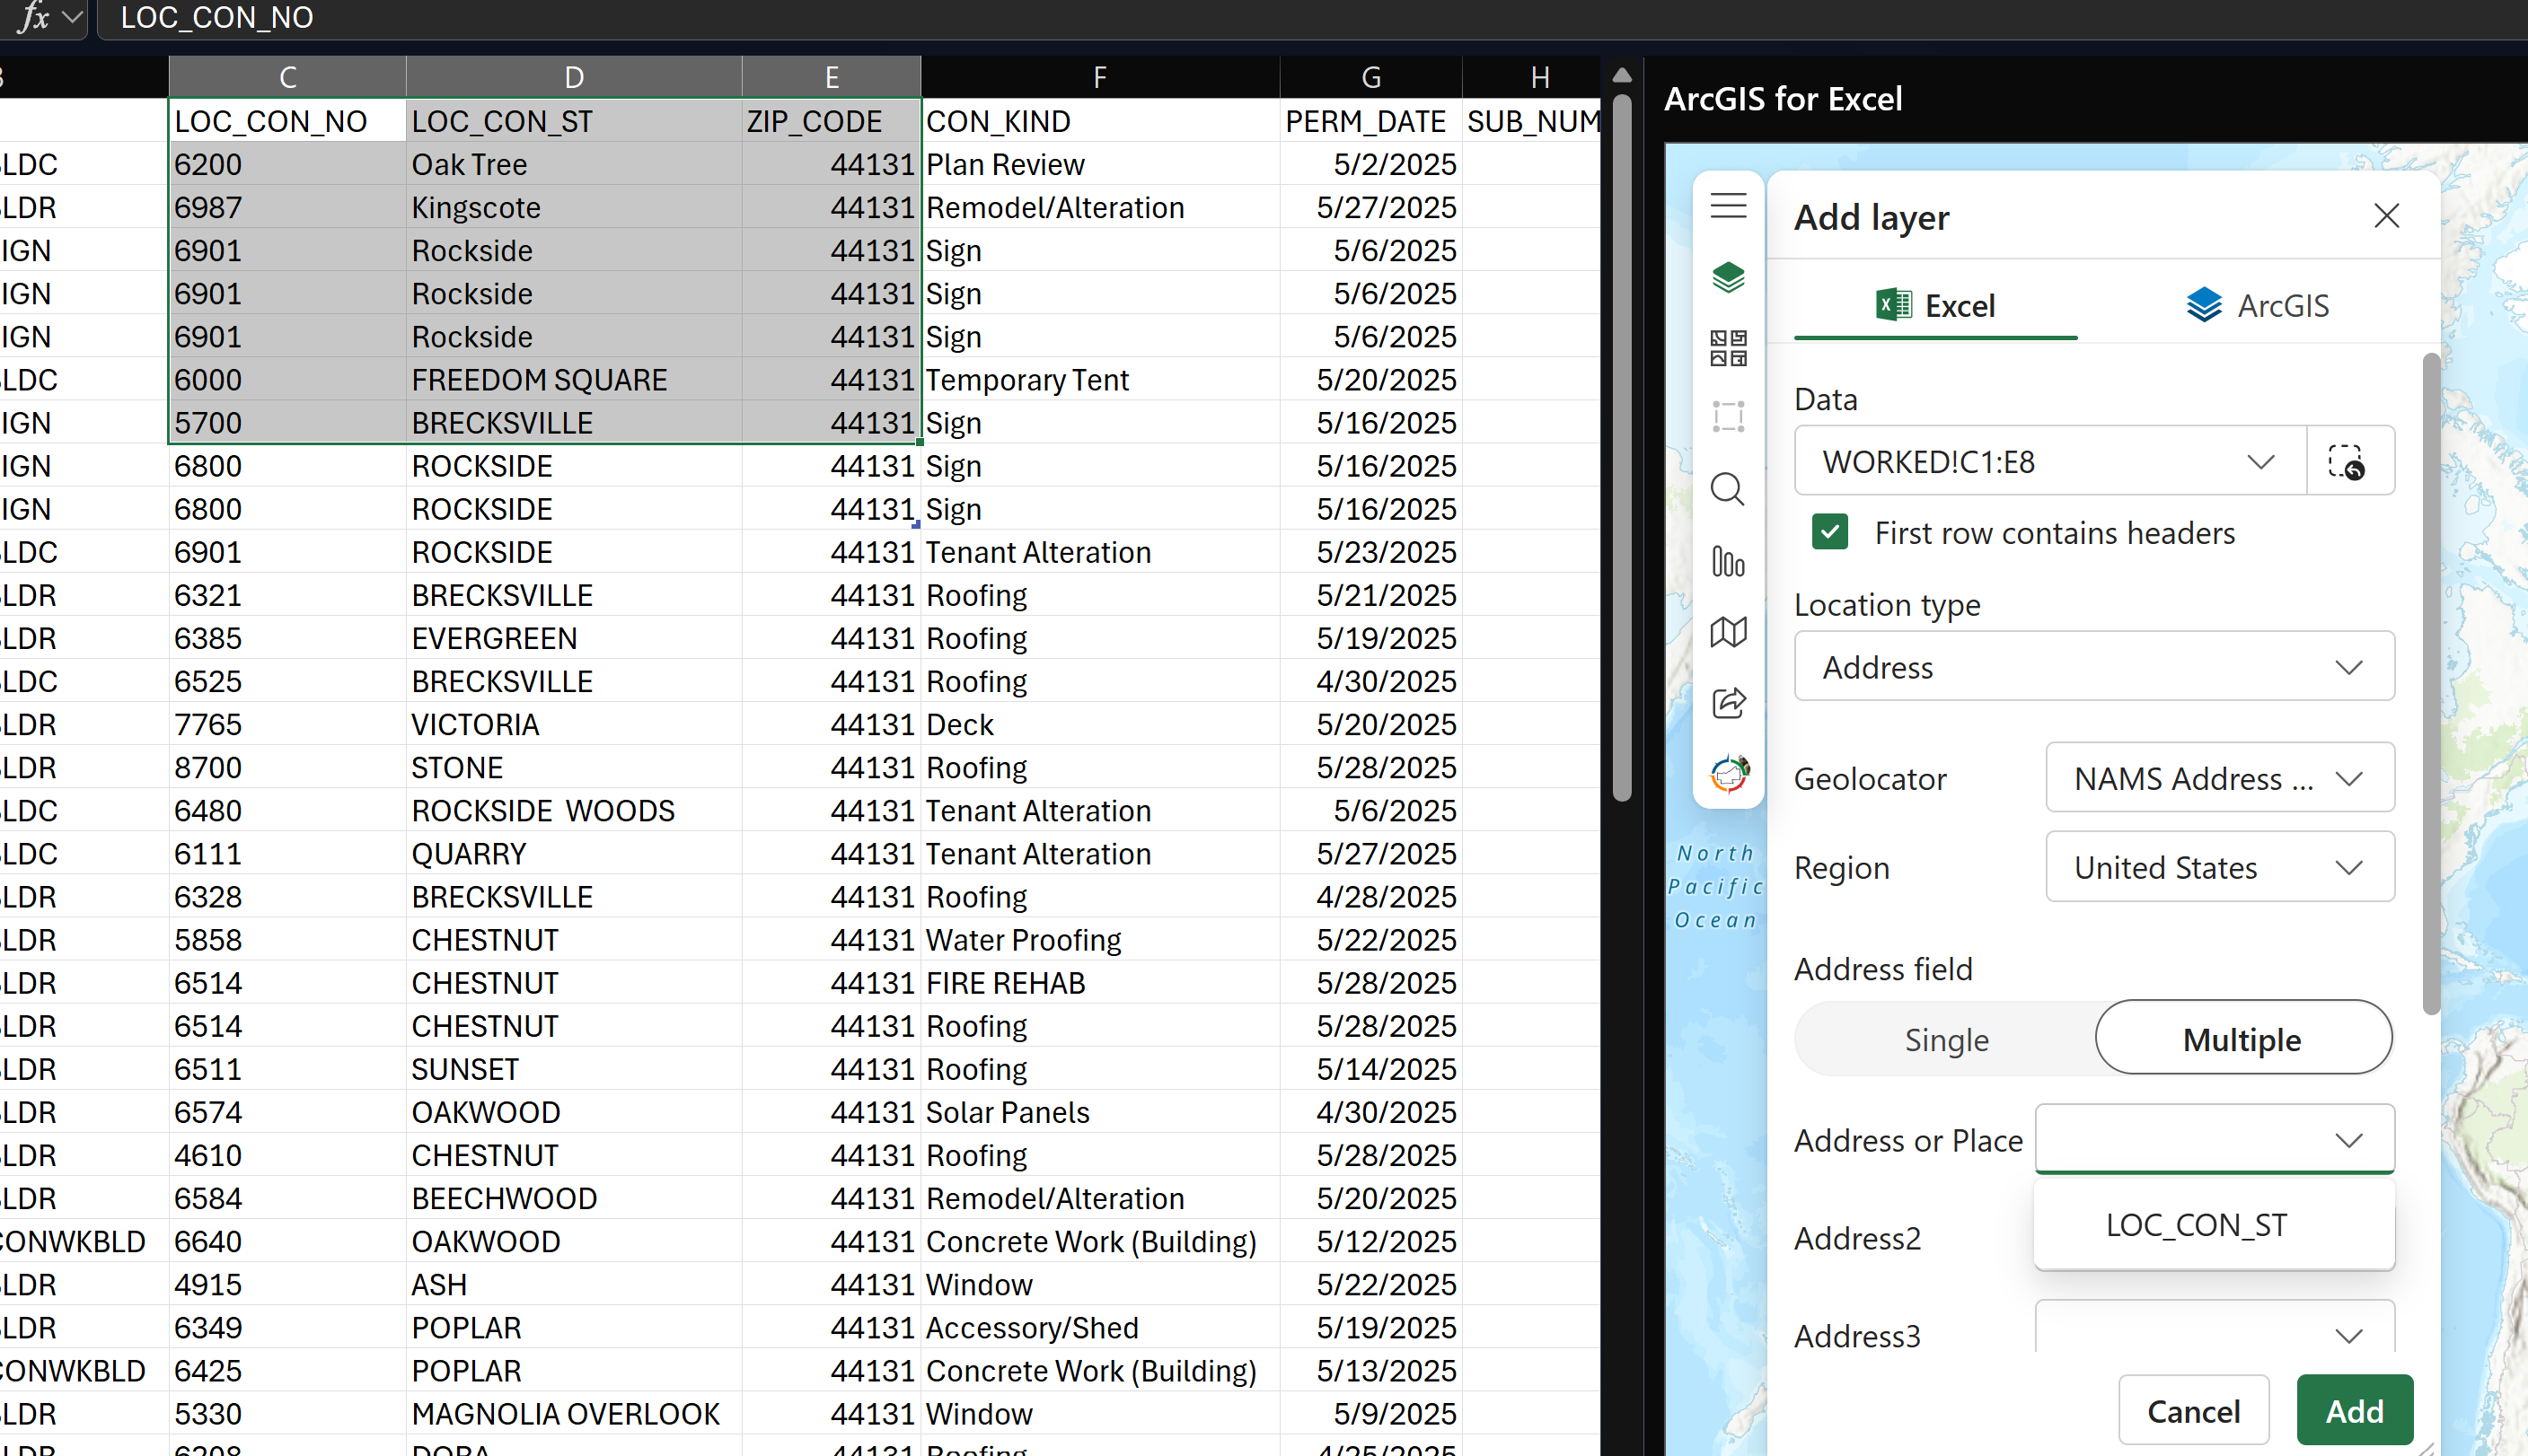Switch Address field to Single

point(1946,1039)
